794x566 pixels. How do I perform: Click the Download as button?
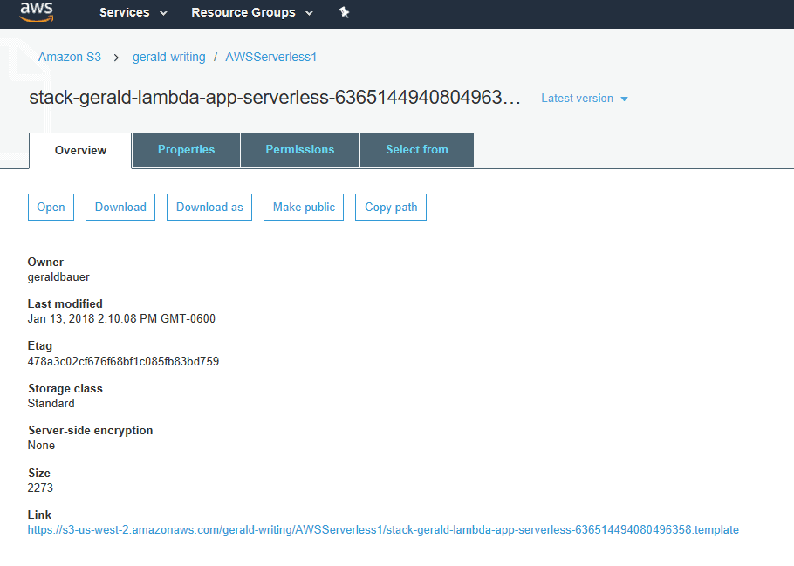(209, 207)
